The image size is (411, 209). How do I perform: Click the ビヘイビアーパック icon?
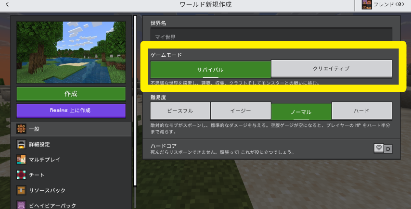pos(21,205)
